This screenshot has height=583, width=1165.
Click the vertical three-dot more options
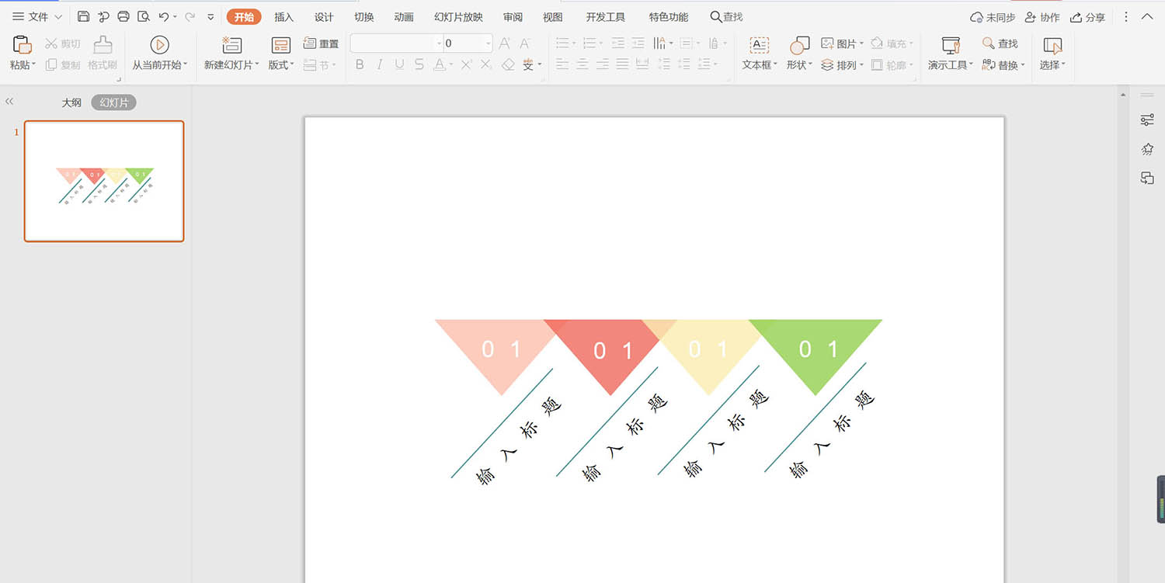(x=1126, y=16)
